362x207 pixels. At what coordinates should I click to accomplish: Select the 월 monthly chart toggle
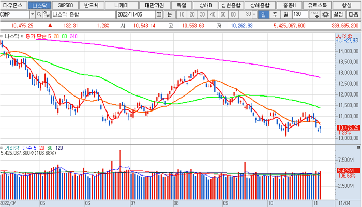coord(286,14)
